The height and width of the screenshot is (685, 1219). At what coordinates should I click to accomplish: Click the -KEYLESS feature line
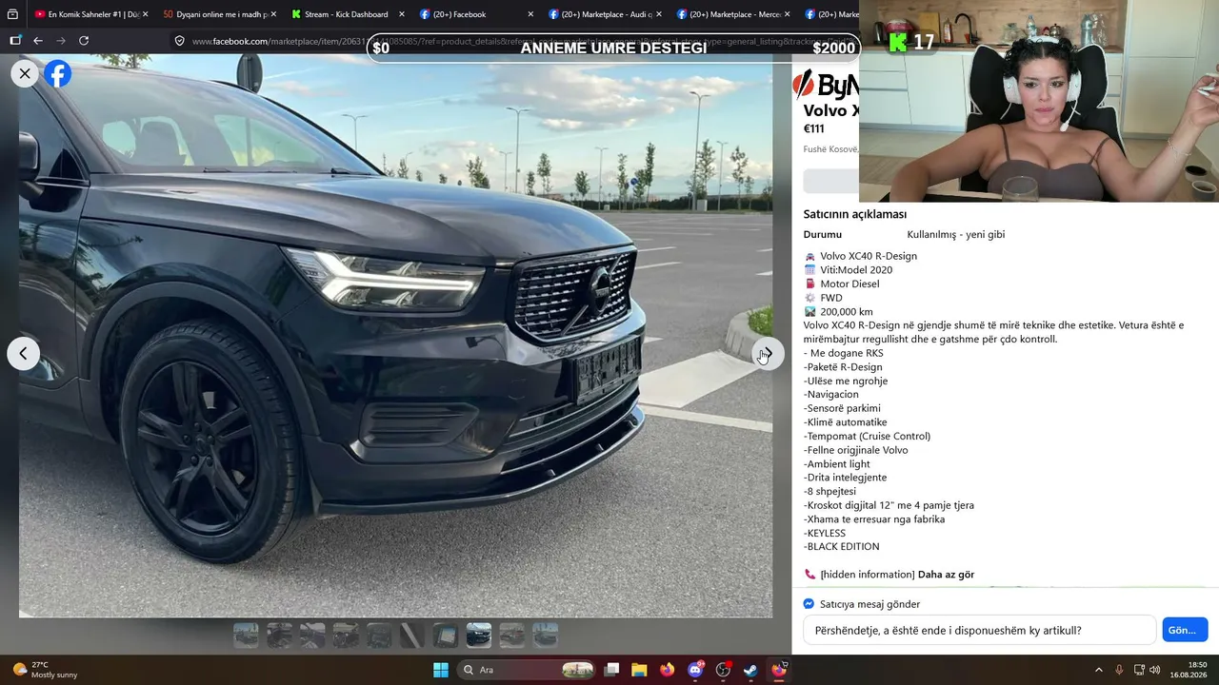825,534
